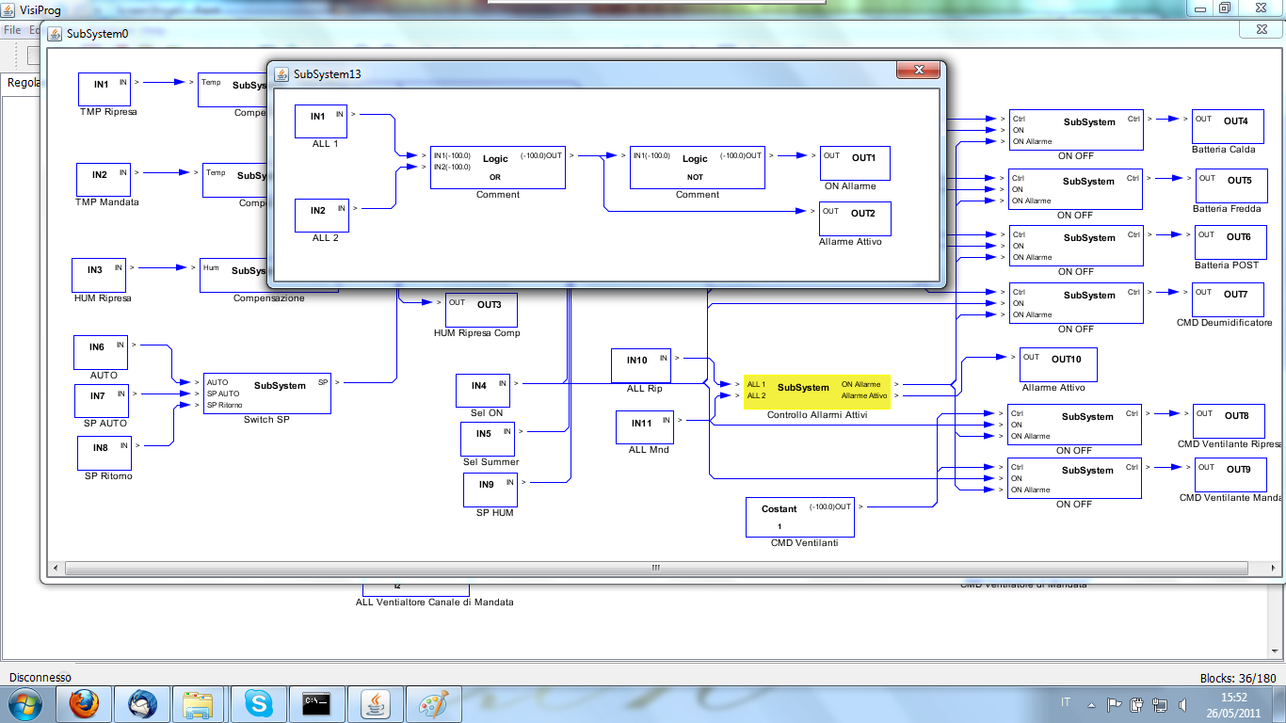Click the SubSystem0 window Java icon
The width and height of the screenshot is (1286, 723).
pyautogui.click(x=55, y=33)
